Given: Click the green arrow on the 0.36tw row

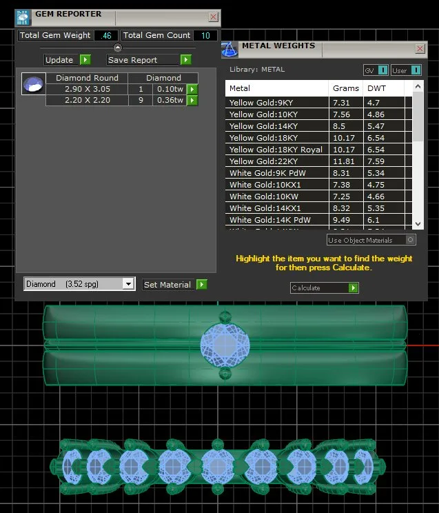Looking at the screenshot, I should [x=192, y=100].
